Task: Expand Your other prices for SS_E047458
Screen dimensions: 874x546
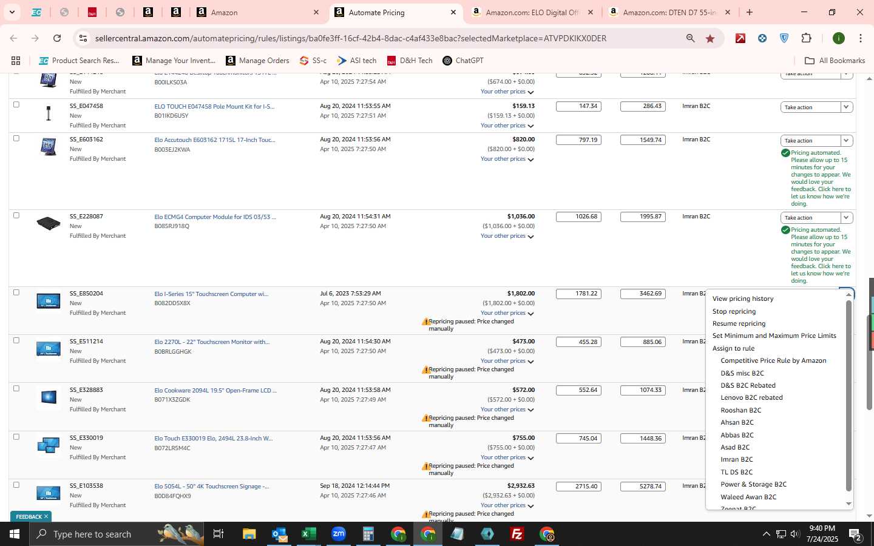Action: pyautogui.click(x=507, y=126)
